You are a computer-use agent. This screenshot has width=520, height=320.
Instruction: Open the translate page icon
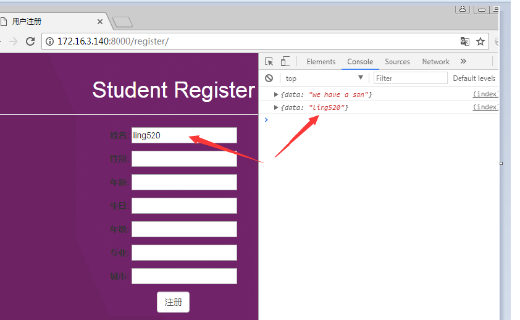(465, 41)
